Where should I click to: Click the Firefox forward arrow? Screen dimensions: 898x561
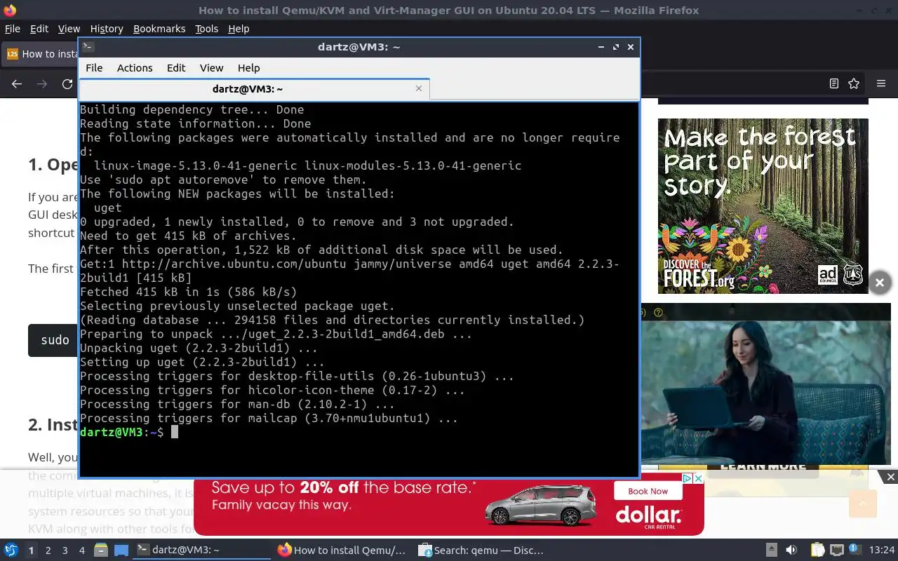click(42, 83)
